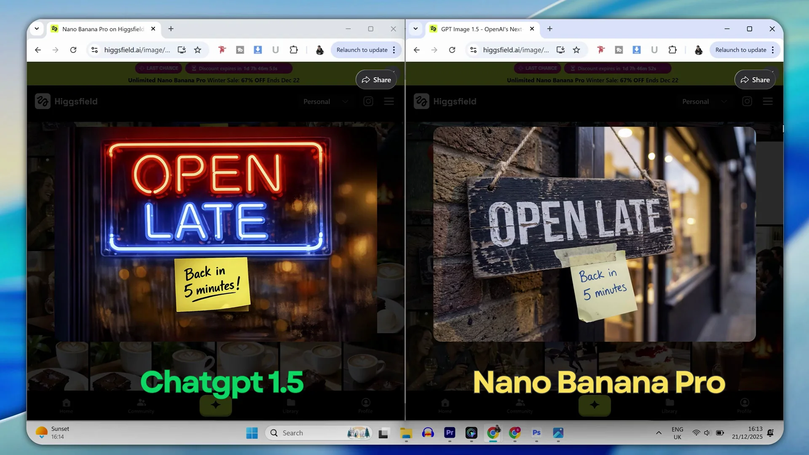Image resolution: width=809 pixels, height=455 pixels.
Task: Click the sparkle generate icon
Action: pyautogui.click(x=215, y=405)
